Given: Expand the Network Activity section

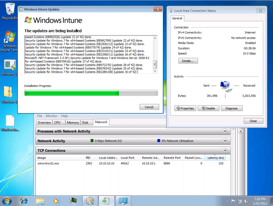Looking at the screenshot, I should (224, 141).
